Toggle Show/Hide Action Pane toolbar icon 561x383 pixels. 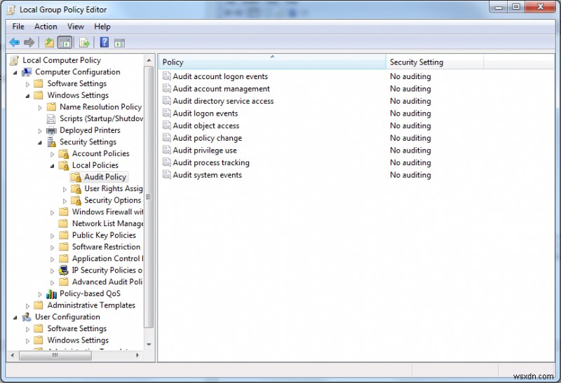(119, 43)
